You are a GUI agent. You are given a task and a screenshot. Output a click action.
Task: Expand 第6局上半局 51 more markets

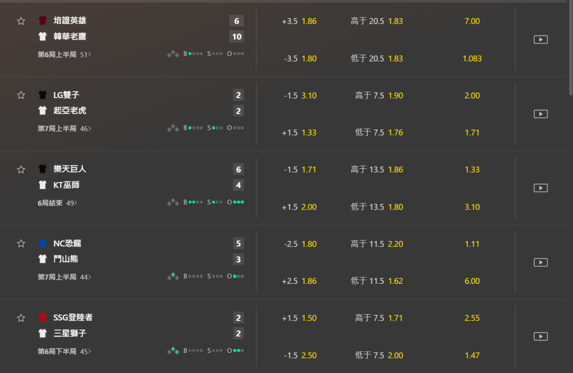(x=64, y=55)
